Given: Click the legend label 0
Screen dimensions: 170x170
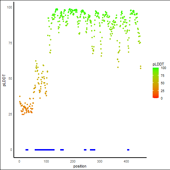Looking at the screenshot, I should tap(161, 98).
